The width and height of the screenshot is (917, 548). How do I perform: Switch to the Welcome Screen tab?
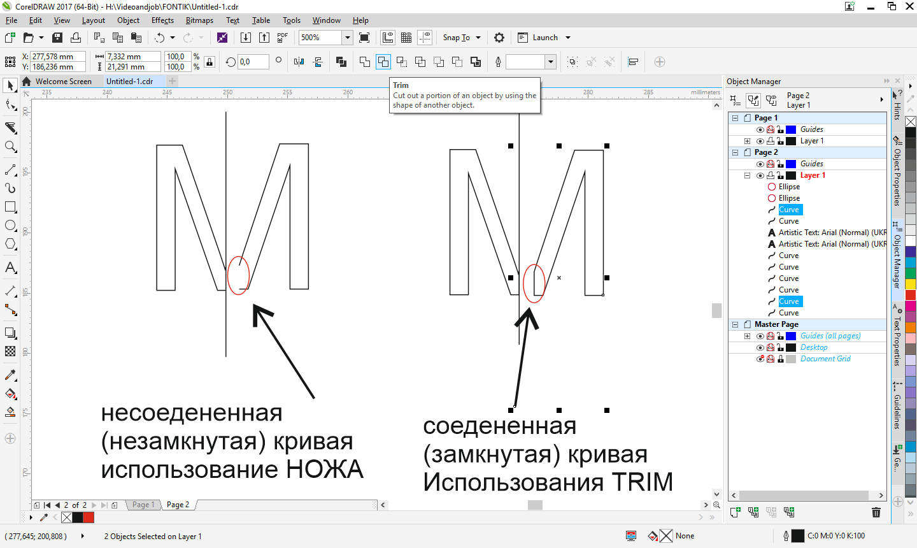(63, 82)
